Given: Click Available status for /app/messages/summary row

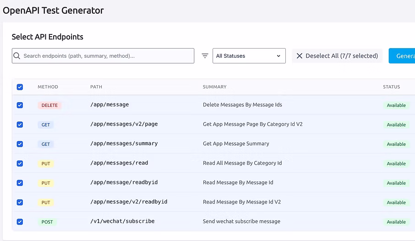Looking at the screenshot, I should pyautogui.click(x=396, y=144).
